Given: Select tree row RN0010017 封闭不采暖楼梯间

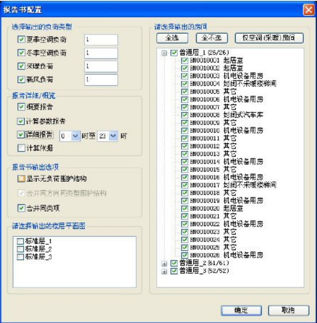Looking at the screenshot, I should pyautogui.click(x=233, y=185).
